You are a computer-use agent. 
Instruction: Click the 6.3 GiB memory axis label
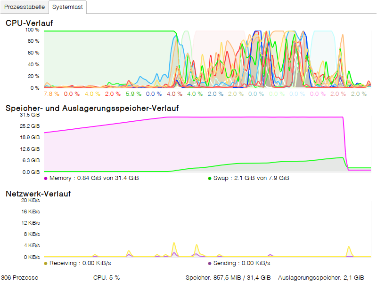(31, 160)
